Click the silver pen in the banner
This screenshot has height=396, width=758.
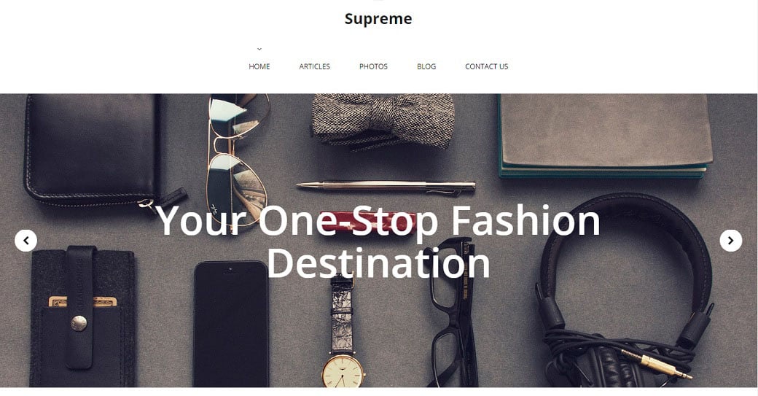click(x=387, y=187)
